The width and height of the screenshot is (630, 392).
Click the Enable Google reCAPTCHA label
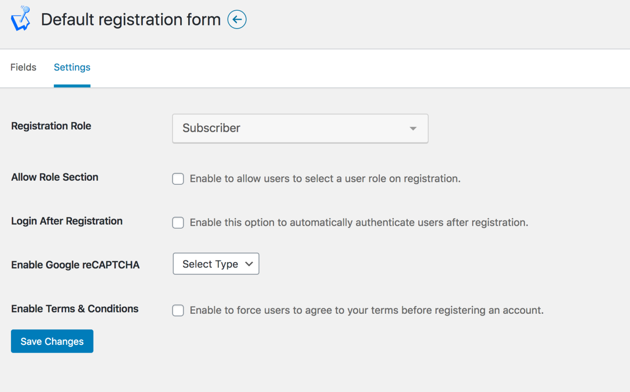click(x=75, y=265)
